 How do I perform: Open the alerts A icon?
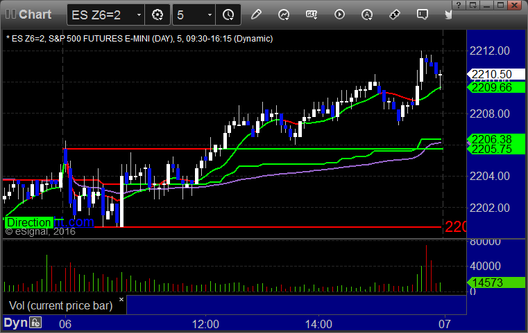tap(367, 15)
